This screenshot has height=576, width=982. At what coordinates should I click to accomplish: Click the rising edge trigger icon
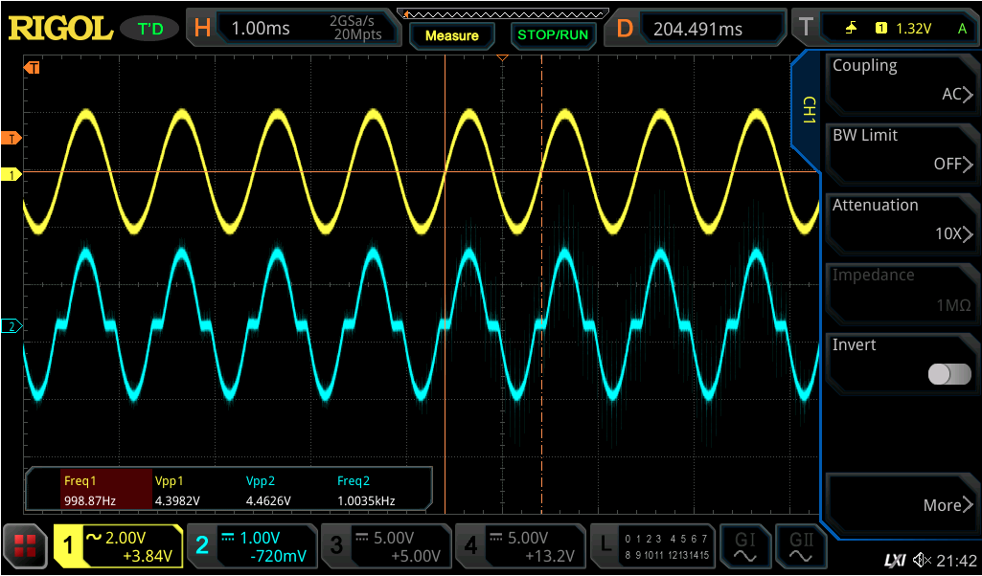[851, 28]
